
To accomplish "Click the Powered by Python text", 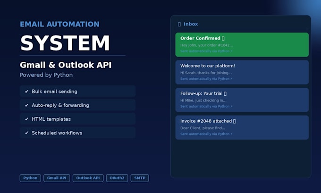I will (46, 75).
